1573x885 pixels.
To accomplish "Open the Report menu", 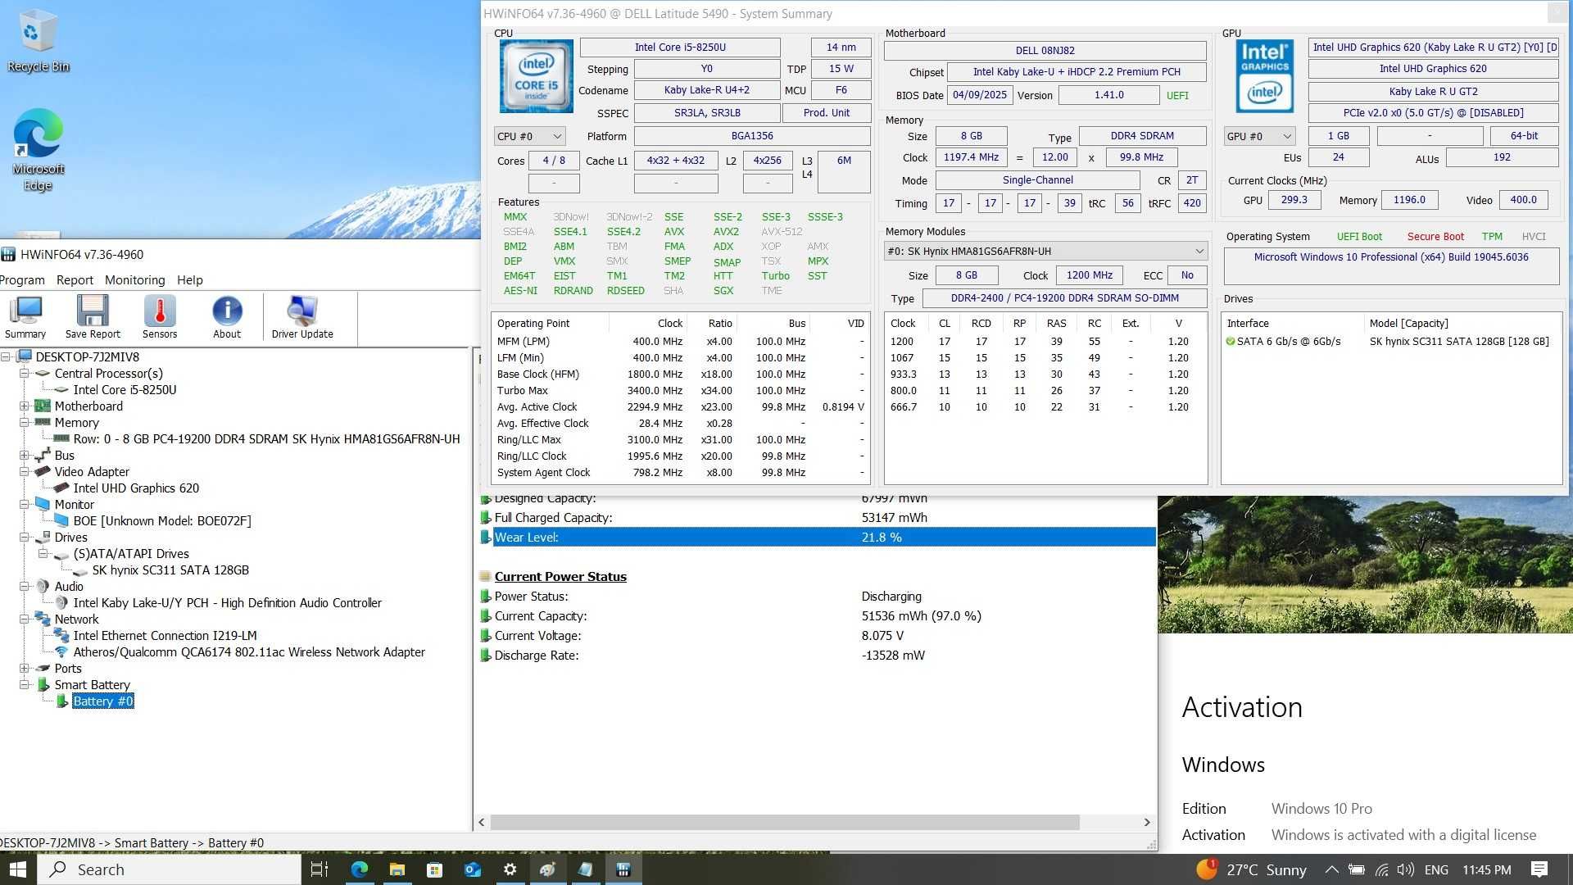I will tap(75, 280).
